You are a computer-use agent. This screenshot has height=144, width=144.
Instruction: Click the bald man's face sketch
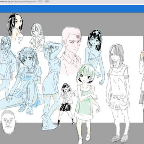coord(8,122)
